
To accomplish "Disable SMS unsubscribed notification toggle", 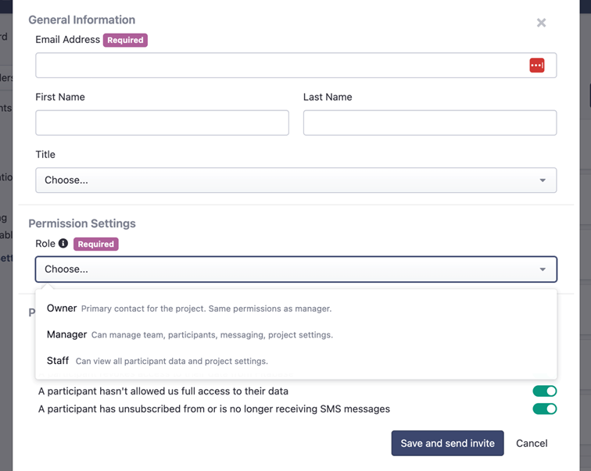I will pos(545,409).
